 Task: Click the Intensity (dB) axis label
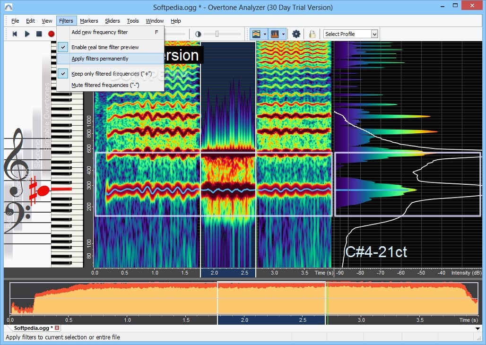coord(466,273)
